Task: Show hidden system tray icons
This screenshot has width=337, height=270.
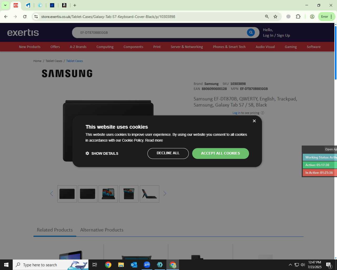Action: [290, 265]
